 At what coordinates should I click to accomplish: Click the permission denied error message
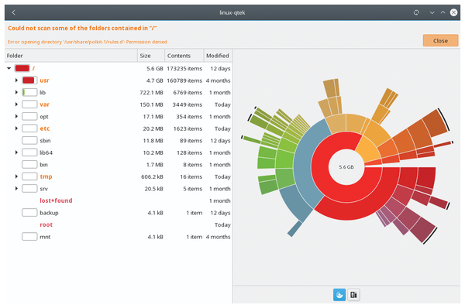coord(87,42)
